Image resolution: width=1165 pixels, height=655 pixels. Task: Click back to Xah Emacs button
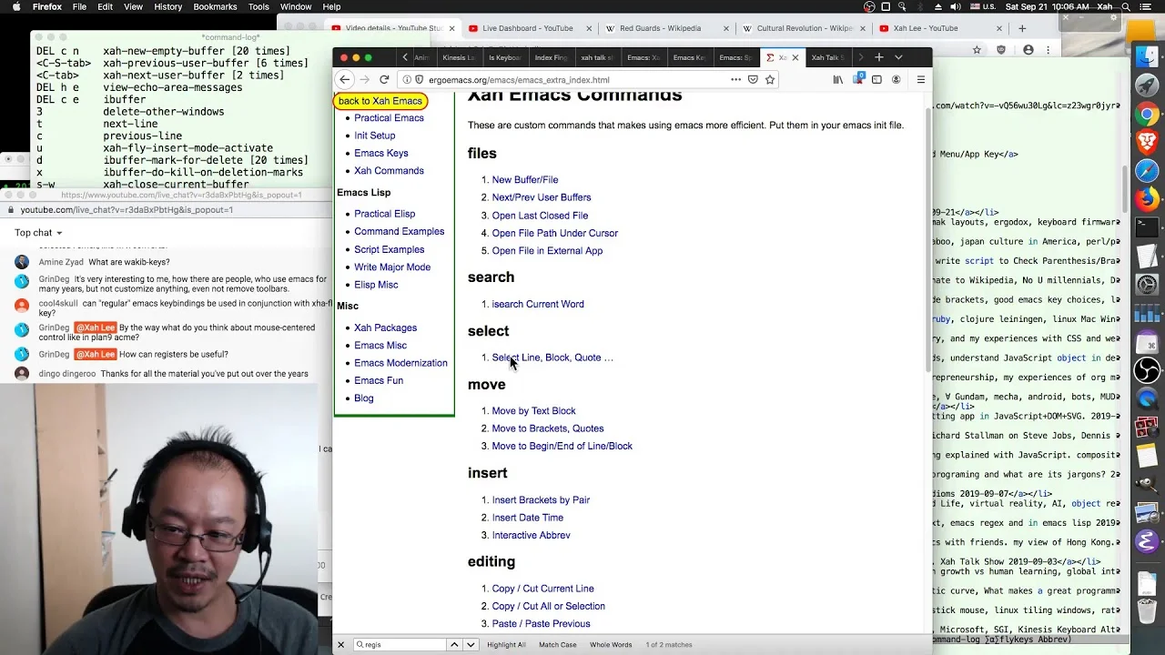[380, 101]
